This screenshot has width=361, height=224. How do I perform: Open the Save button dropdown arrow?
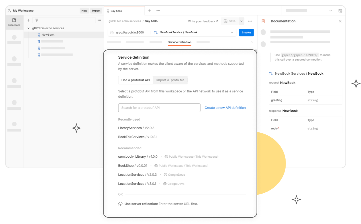241,21
